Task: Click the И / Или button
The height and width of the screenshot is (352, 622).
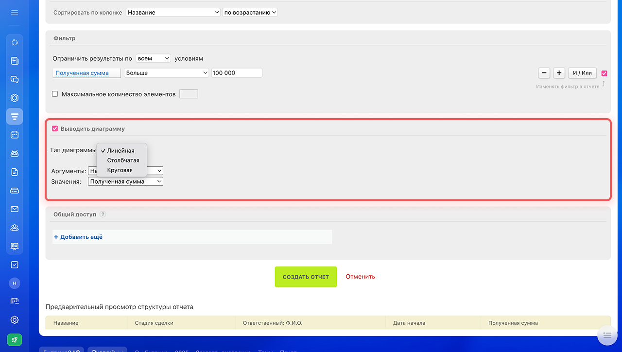Action: [582, 73]
